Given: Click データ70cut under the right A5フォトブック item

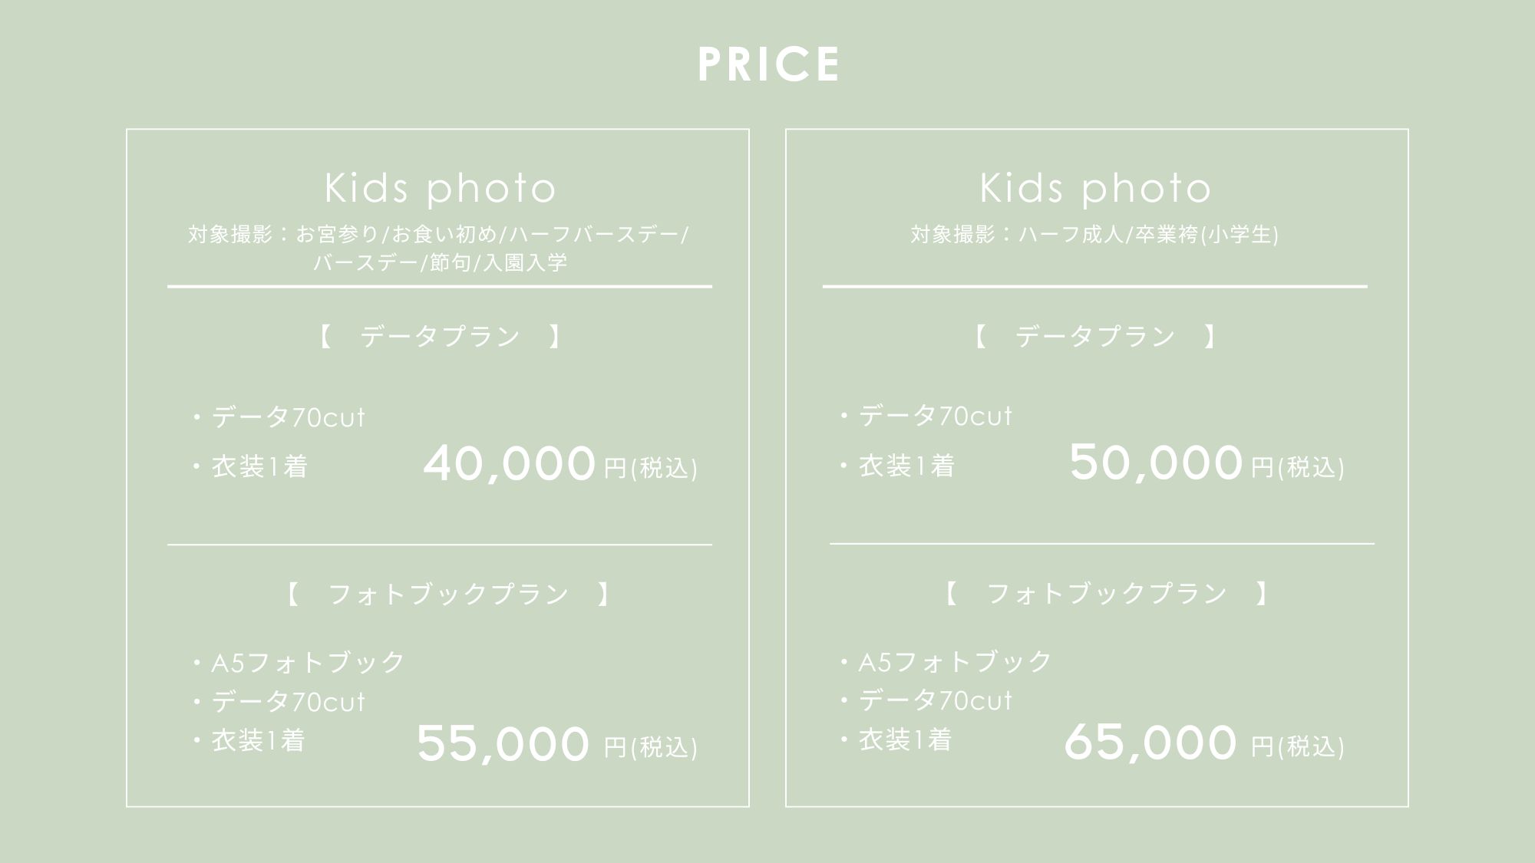Looking at the screenshot, I should tap(935, 700).
